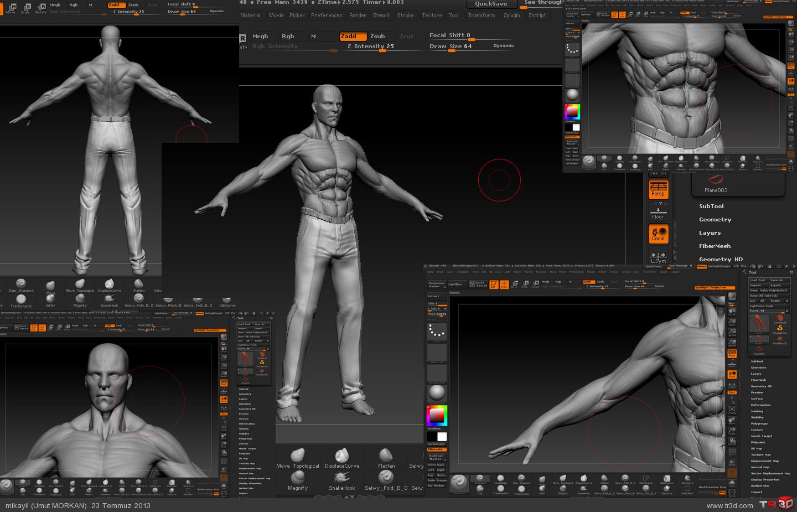Toggle the Floor grid button

(658, 213)
